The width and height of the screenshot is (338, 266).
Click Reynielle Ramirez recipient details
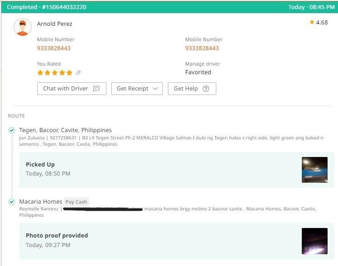pos(167,212)
